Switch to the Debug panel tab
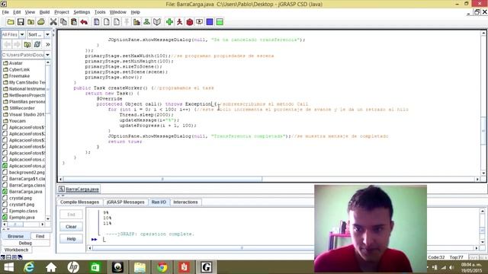488x274 pixels. [x=25, y=244]
